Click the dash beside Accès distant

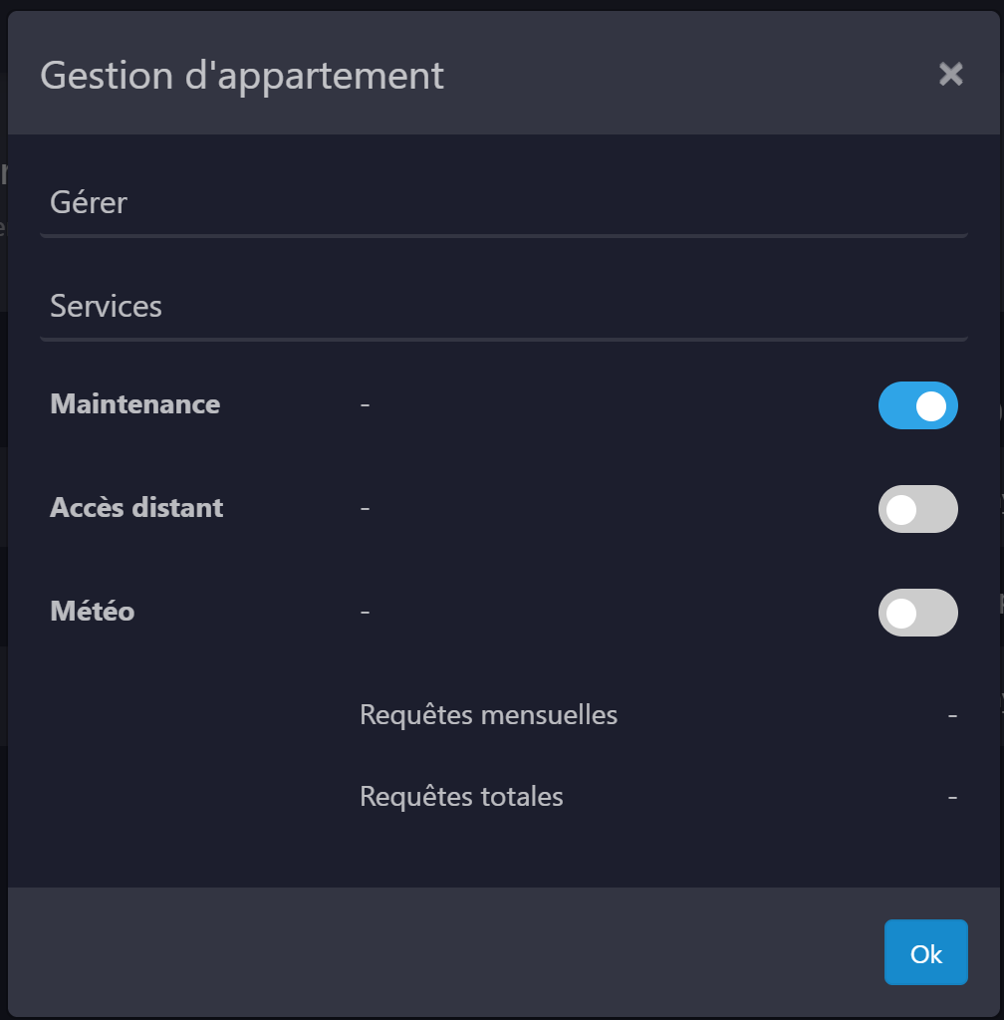click(x=365, y=509)
